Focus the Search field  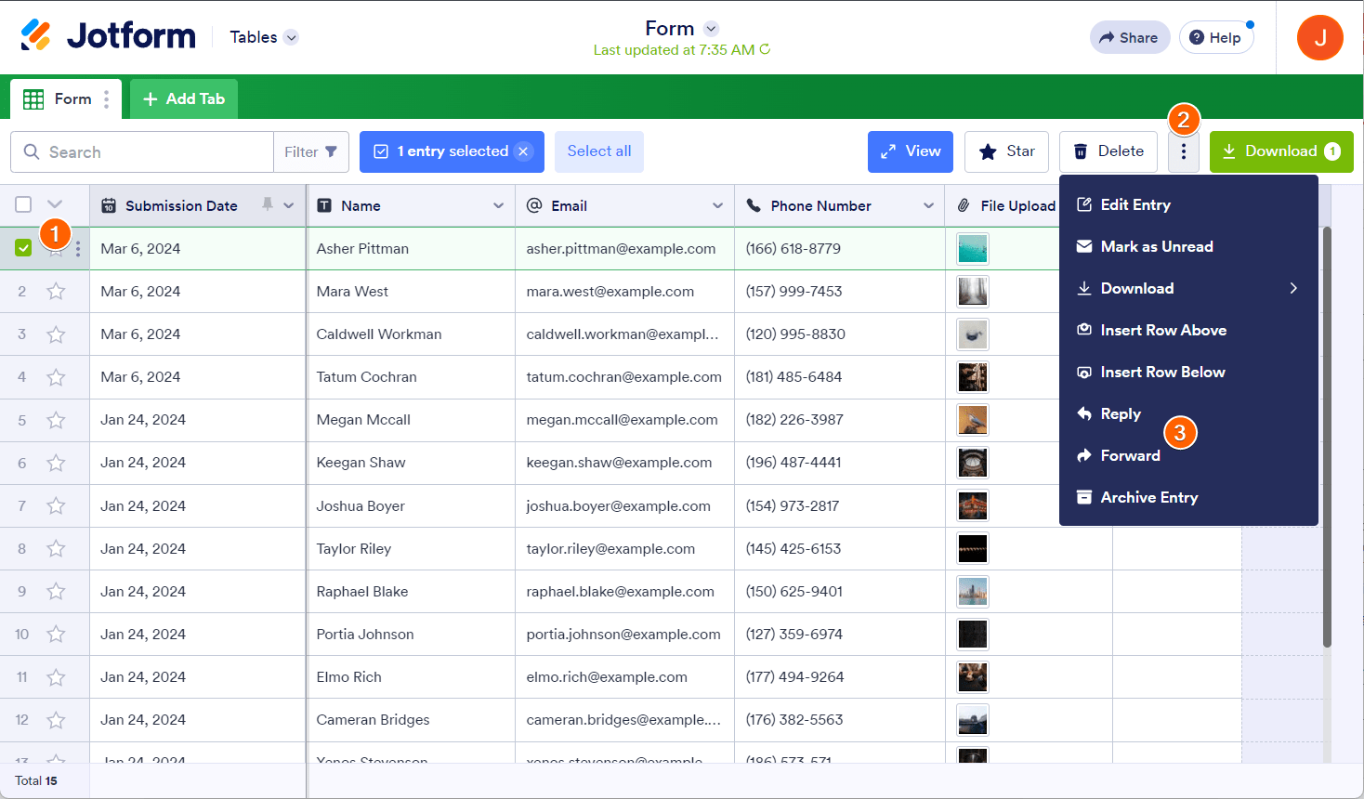click(142, 151)
